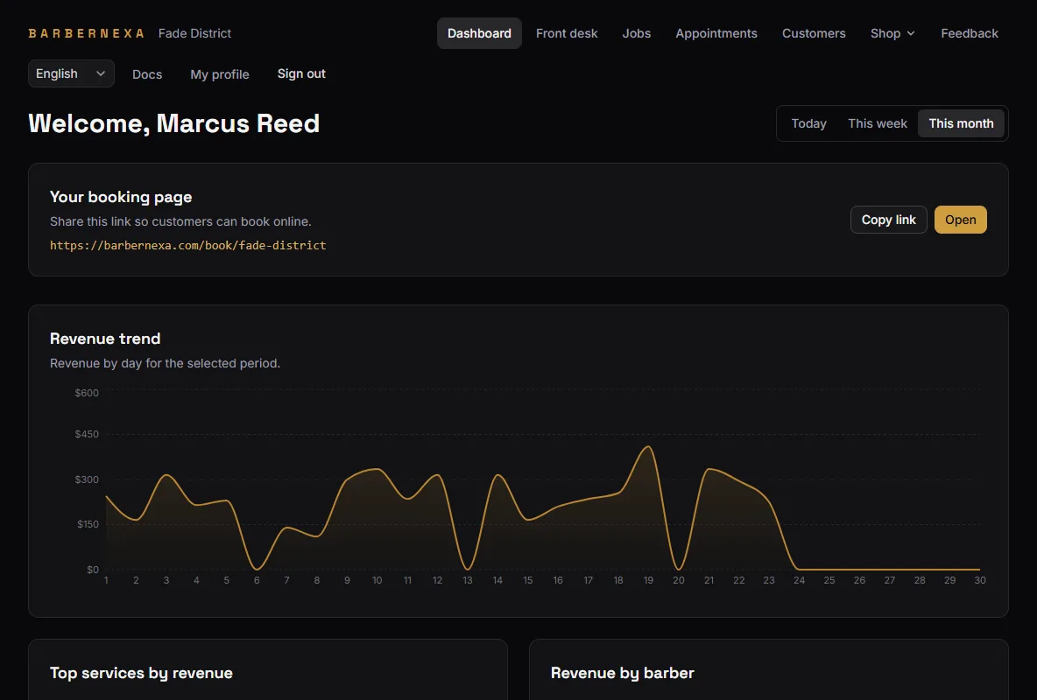Open the Dashboard tab

479,33
